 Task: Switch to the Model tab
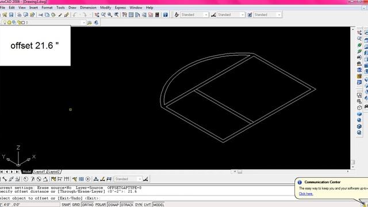[x=27, y=172]
